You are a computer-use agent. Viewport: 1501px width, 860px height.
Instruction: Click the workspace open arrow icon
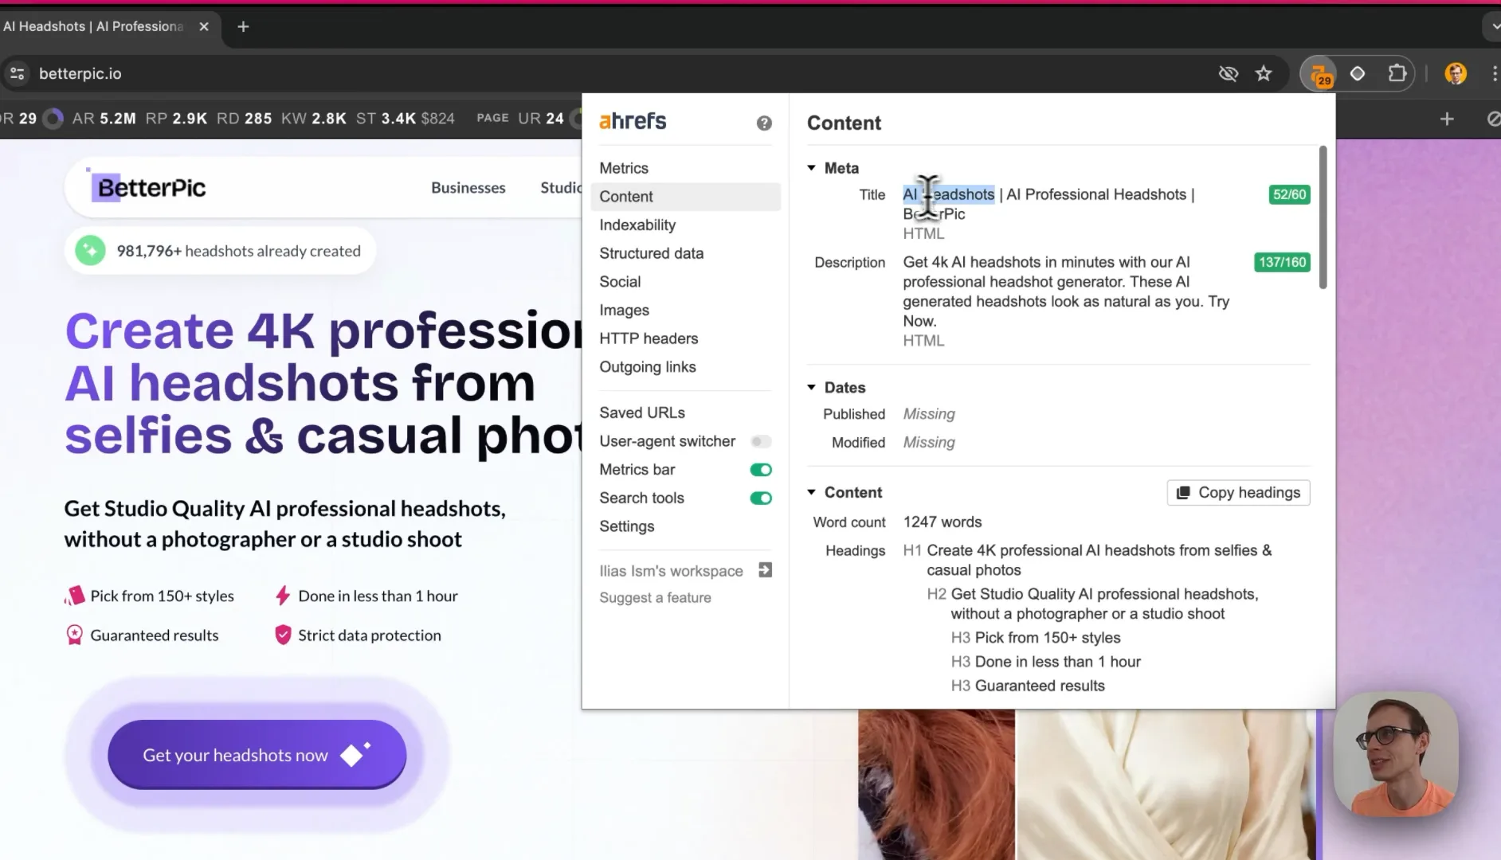(765, 570)
